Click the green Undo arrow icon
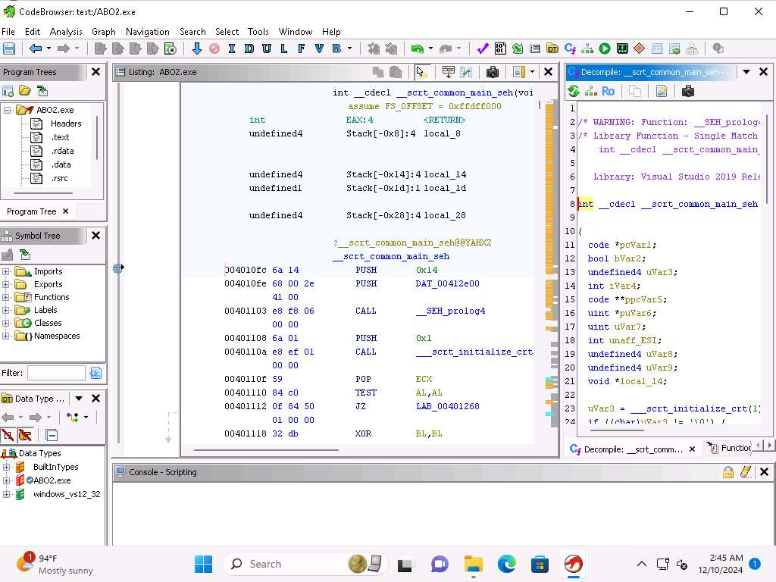The width and height of the screenshot is (776, 582). pyautogui.click(x=417, y=48)
